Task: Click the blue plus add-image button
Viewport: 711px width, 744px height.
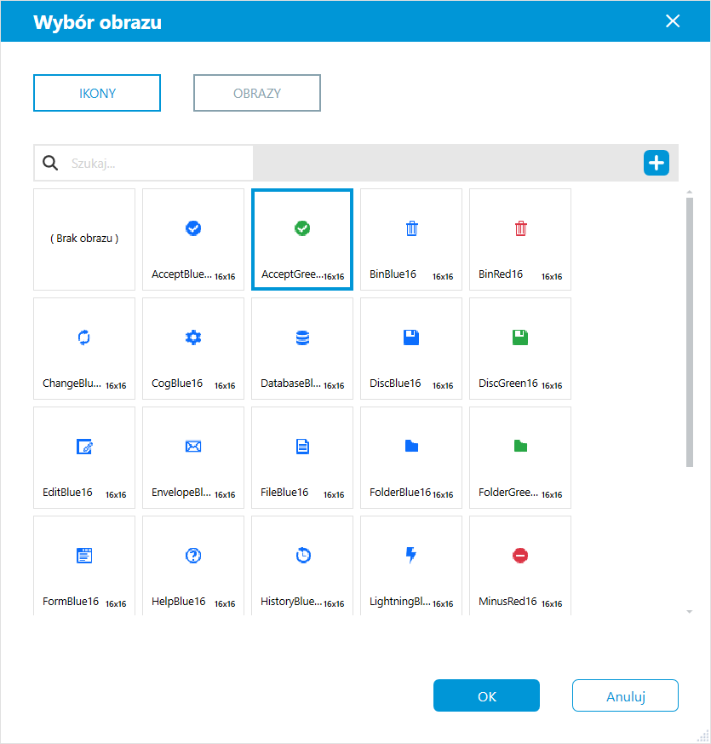Action: click(656, 163)
